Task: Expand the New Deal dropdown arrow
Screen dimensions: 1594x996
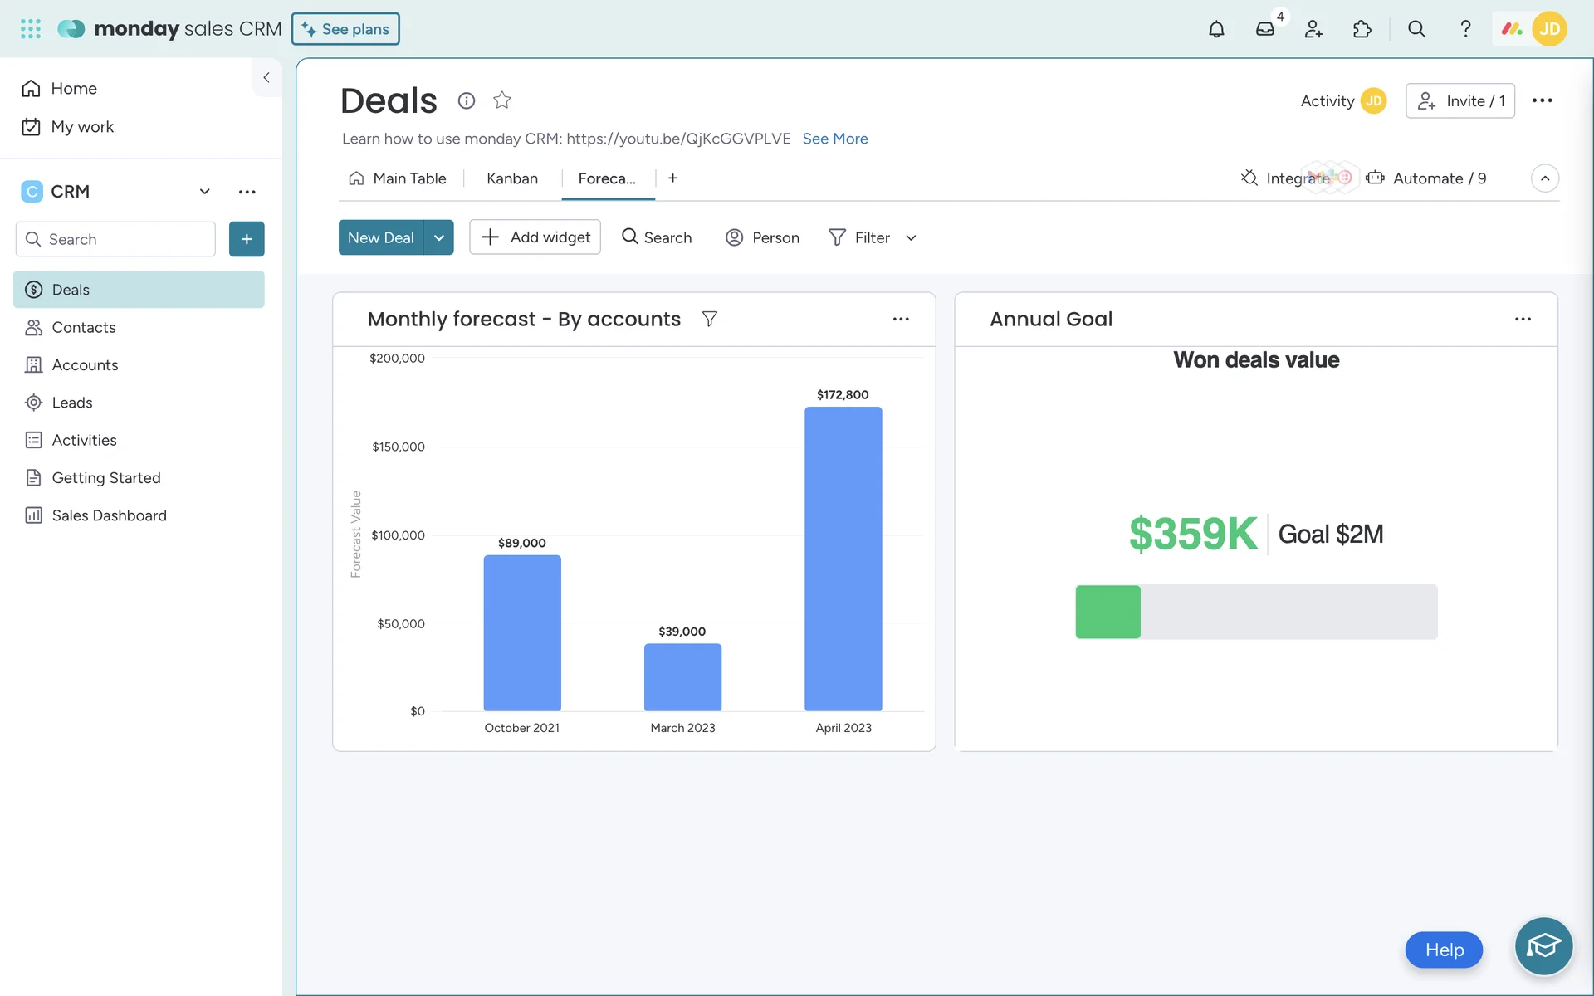Action: point(438,237)
